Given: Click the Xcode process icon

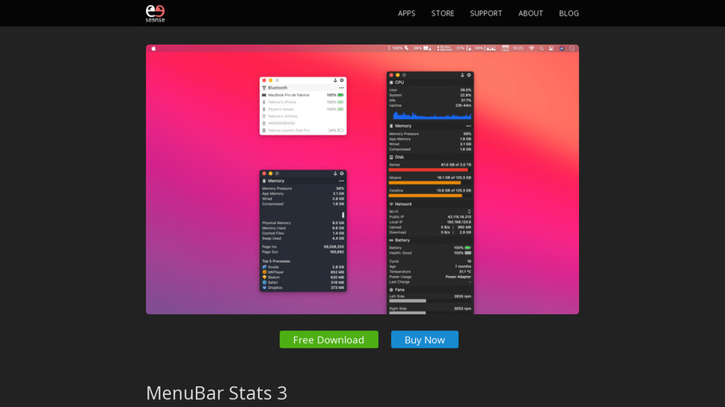Looking at the screenshot, I should [x=264, y=267].
